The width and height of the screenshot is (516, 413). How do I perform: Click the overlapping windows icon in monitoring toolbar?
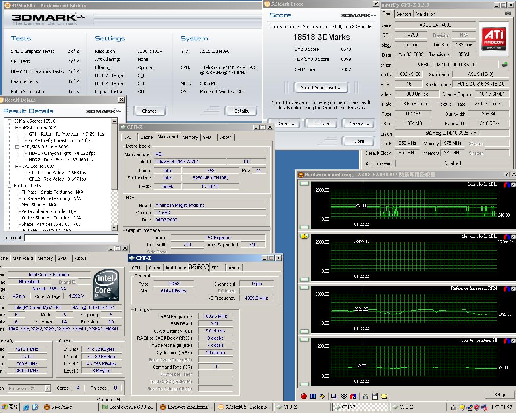coord(335,396)
